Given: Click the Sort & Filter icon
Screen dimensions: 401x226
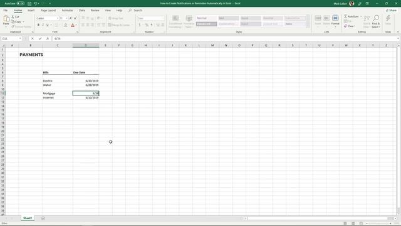Looking at the screenshot, I should click(x=367, y=18).
